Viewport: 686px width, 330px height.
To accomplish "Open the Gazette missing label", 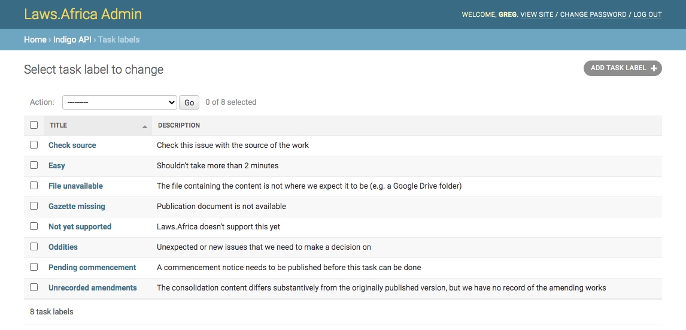I will (x=77, y=206).
